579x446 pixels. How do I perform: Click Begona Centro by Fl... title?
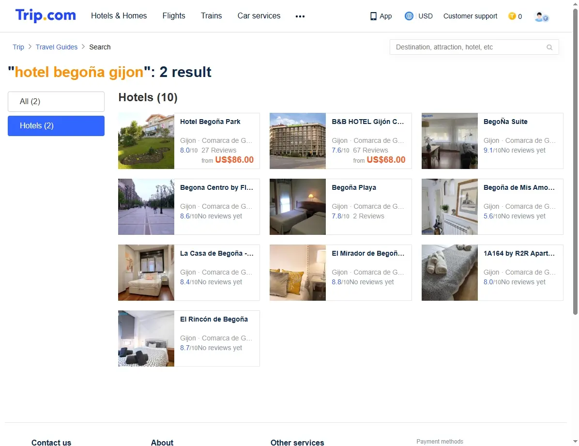pos(217,187)
